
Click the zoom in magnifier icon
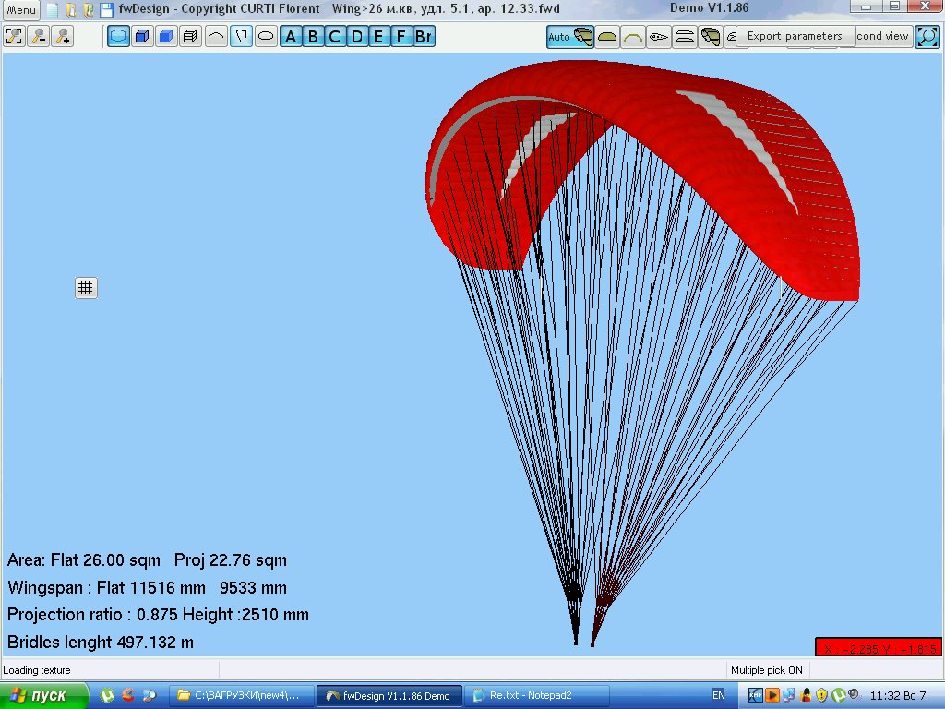tap(62, 37)
